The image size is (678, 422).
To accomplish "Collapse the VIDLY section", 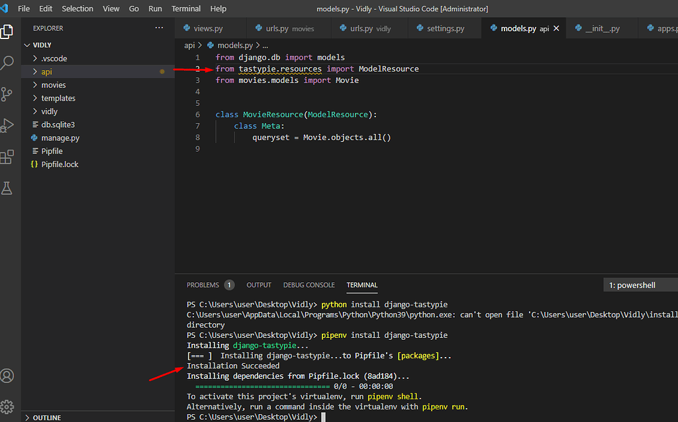I will pyautogui.click(x=44, y=44).
